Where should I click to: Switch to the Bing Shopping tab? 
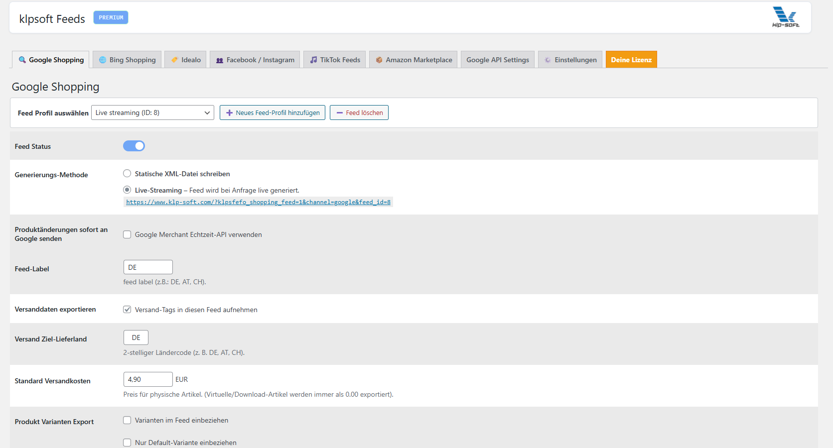[x=127, y=60]
